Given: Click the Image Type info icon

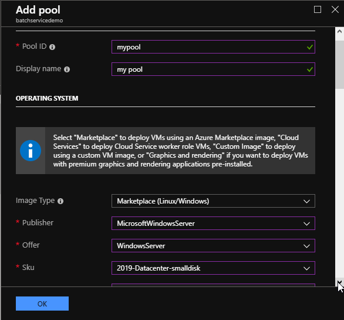Looking at the screenshot, I should pos(60,201).
